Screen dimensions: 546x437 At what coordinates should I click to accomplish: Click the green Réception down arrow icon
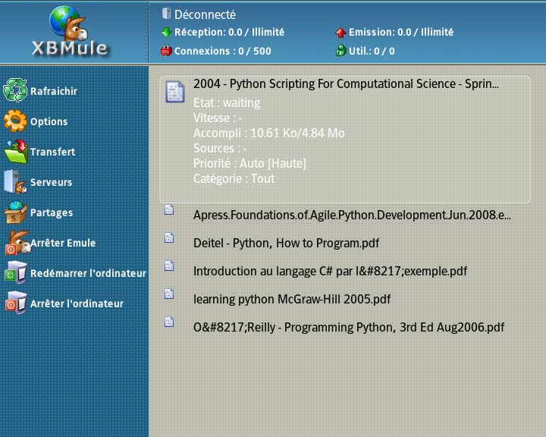[166, 33]
